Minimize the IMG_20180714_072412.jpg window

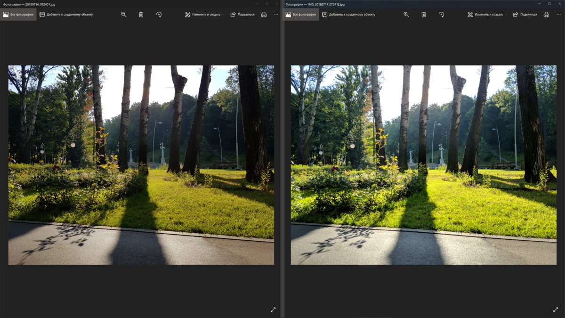(538, 3)
